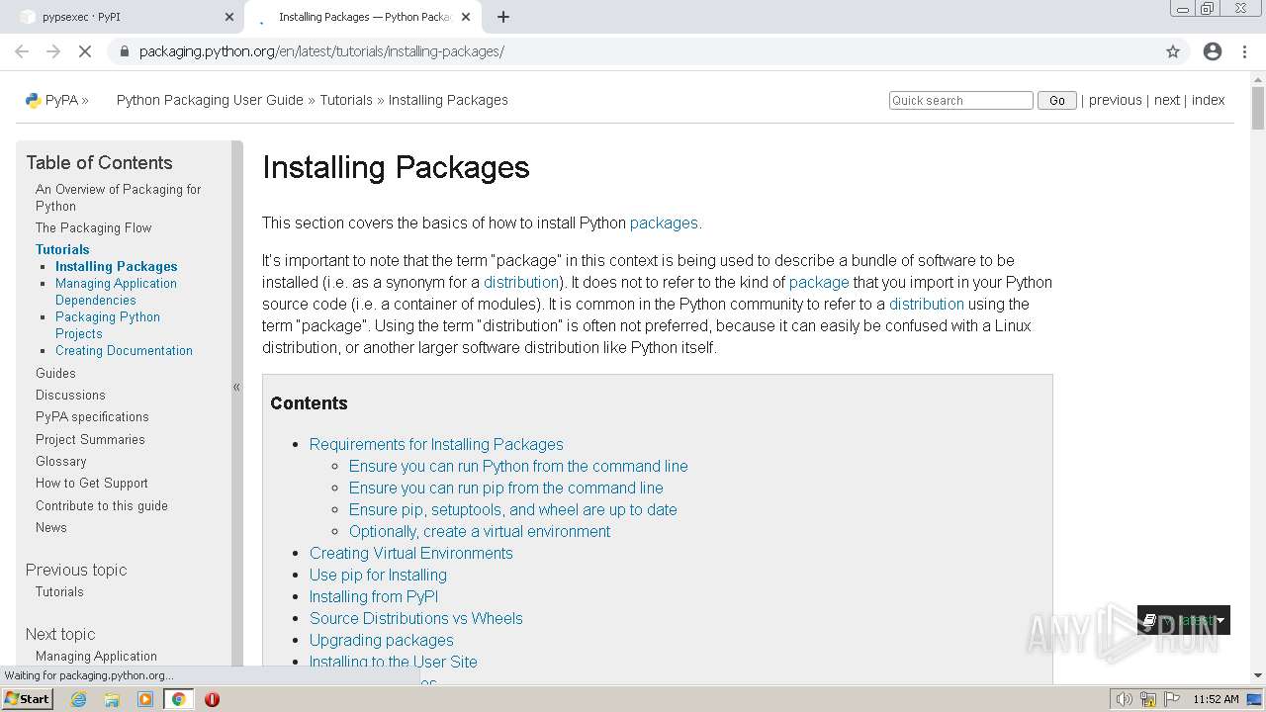The image size is (1266, 712).
Task: Open the Chrome three-dot menu
Action: 1244,51
